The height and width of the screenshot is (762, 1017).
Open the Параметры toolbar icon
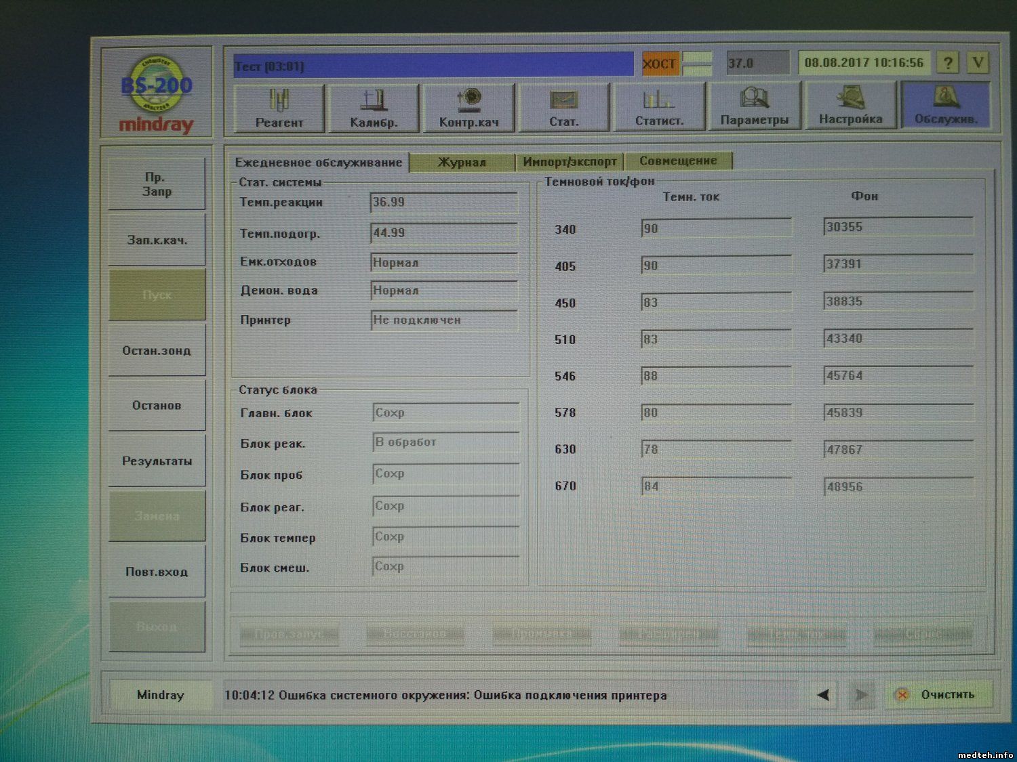pos(754,107)
